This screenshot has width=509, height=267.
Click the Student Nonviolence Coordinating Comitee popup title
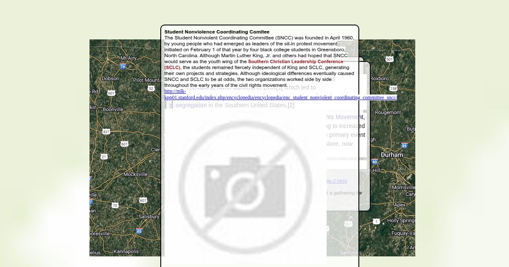pyautogui.click(x=217, y=32)
